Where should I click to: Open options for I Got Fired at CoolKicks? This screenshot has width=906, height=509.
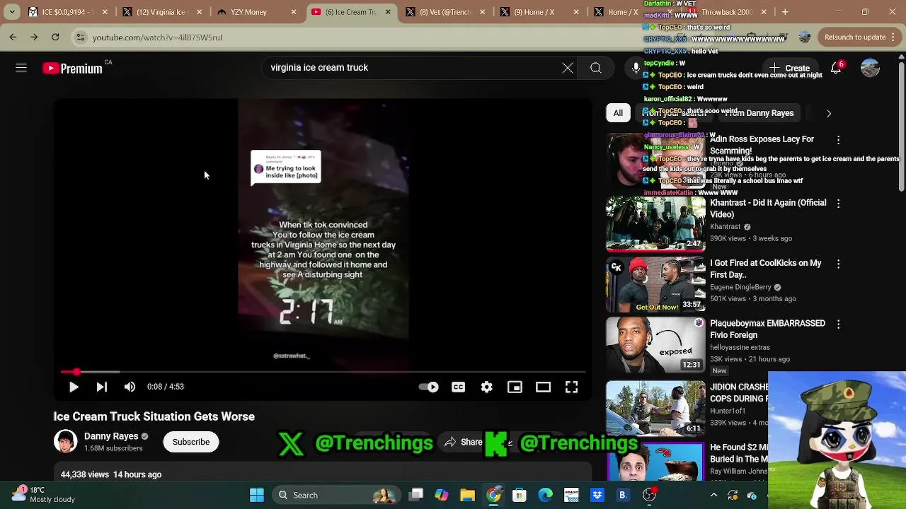click(x=839, y=264)
